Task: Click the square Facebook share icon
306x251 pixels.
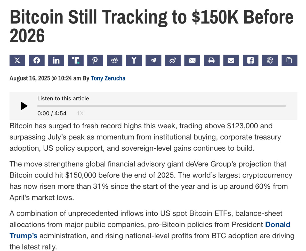Action: (251, 60)
